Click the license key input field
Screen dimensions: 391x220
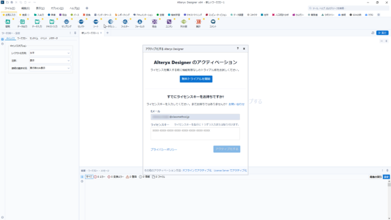click(195, 134)
